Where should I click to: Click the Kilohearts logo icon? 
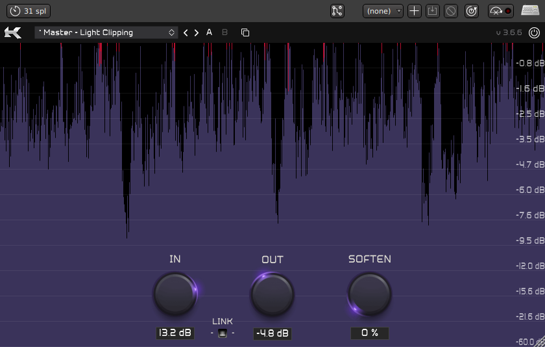pyautogui.click(x=12, y=32)
